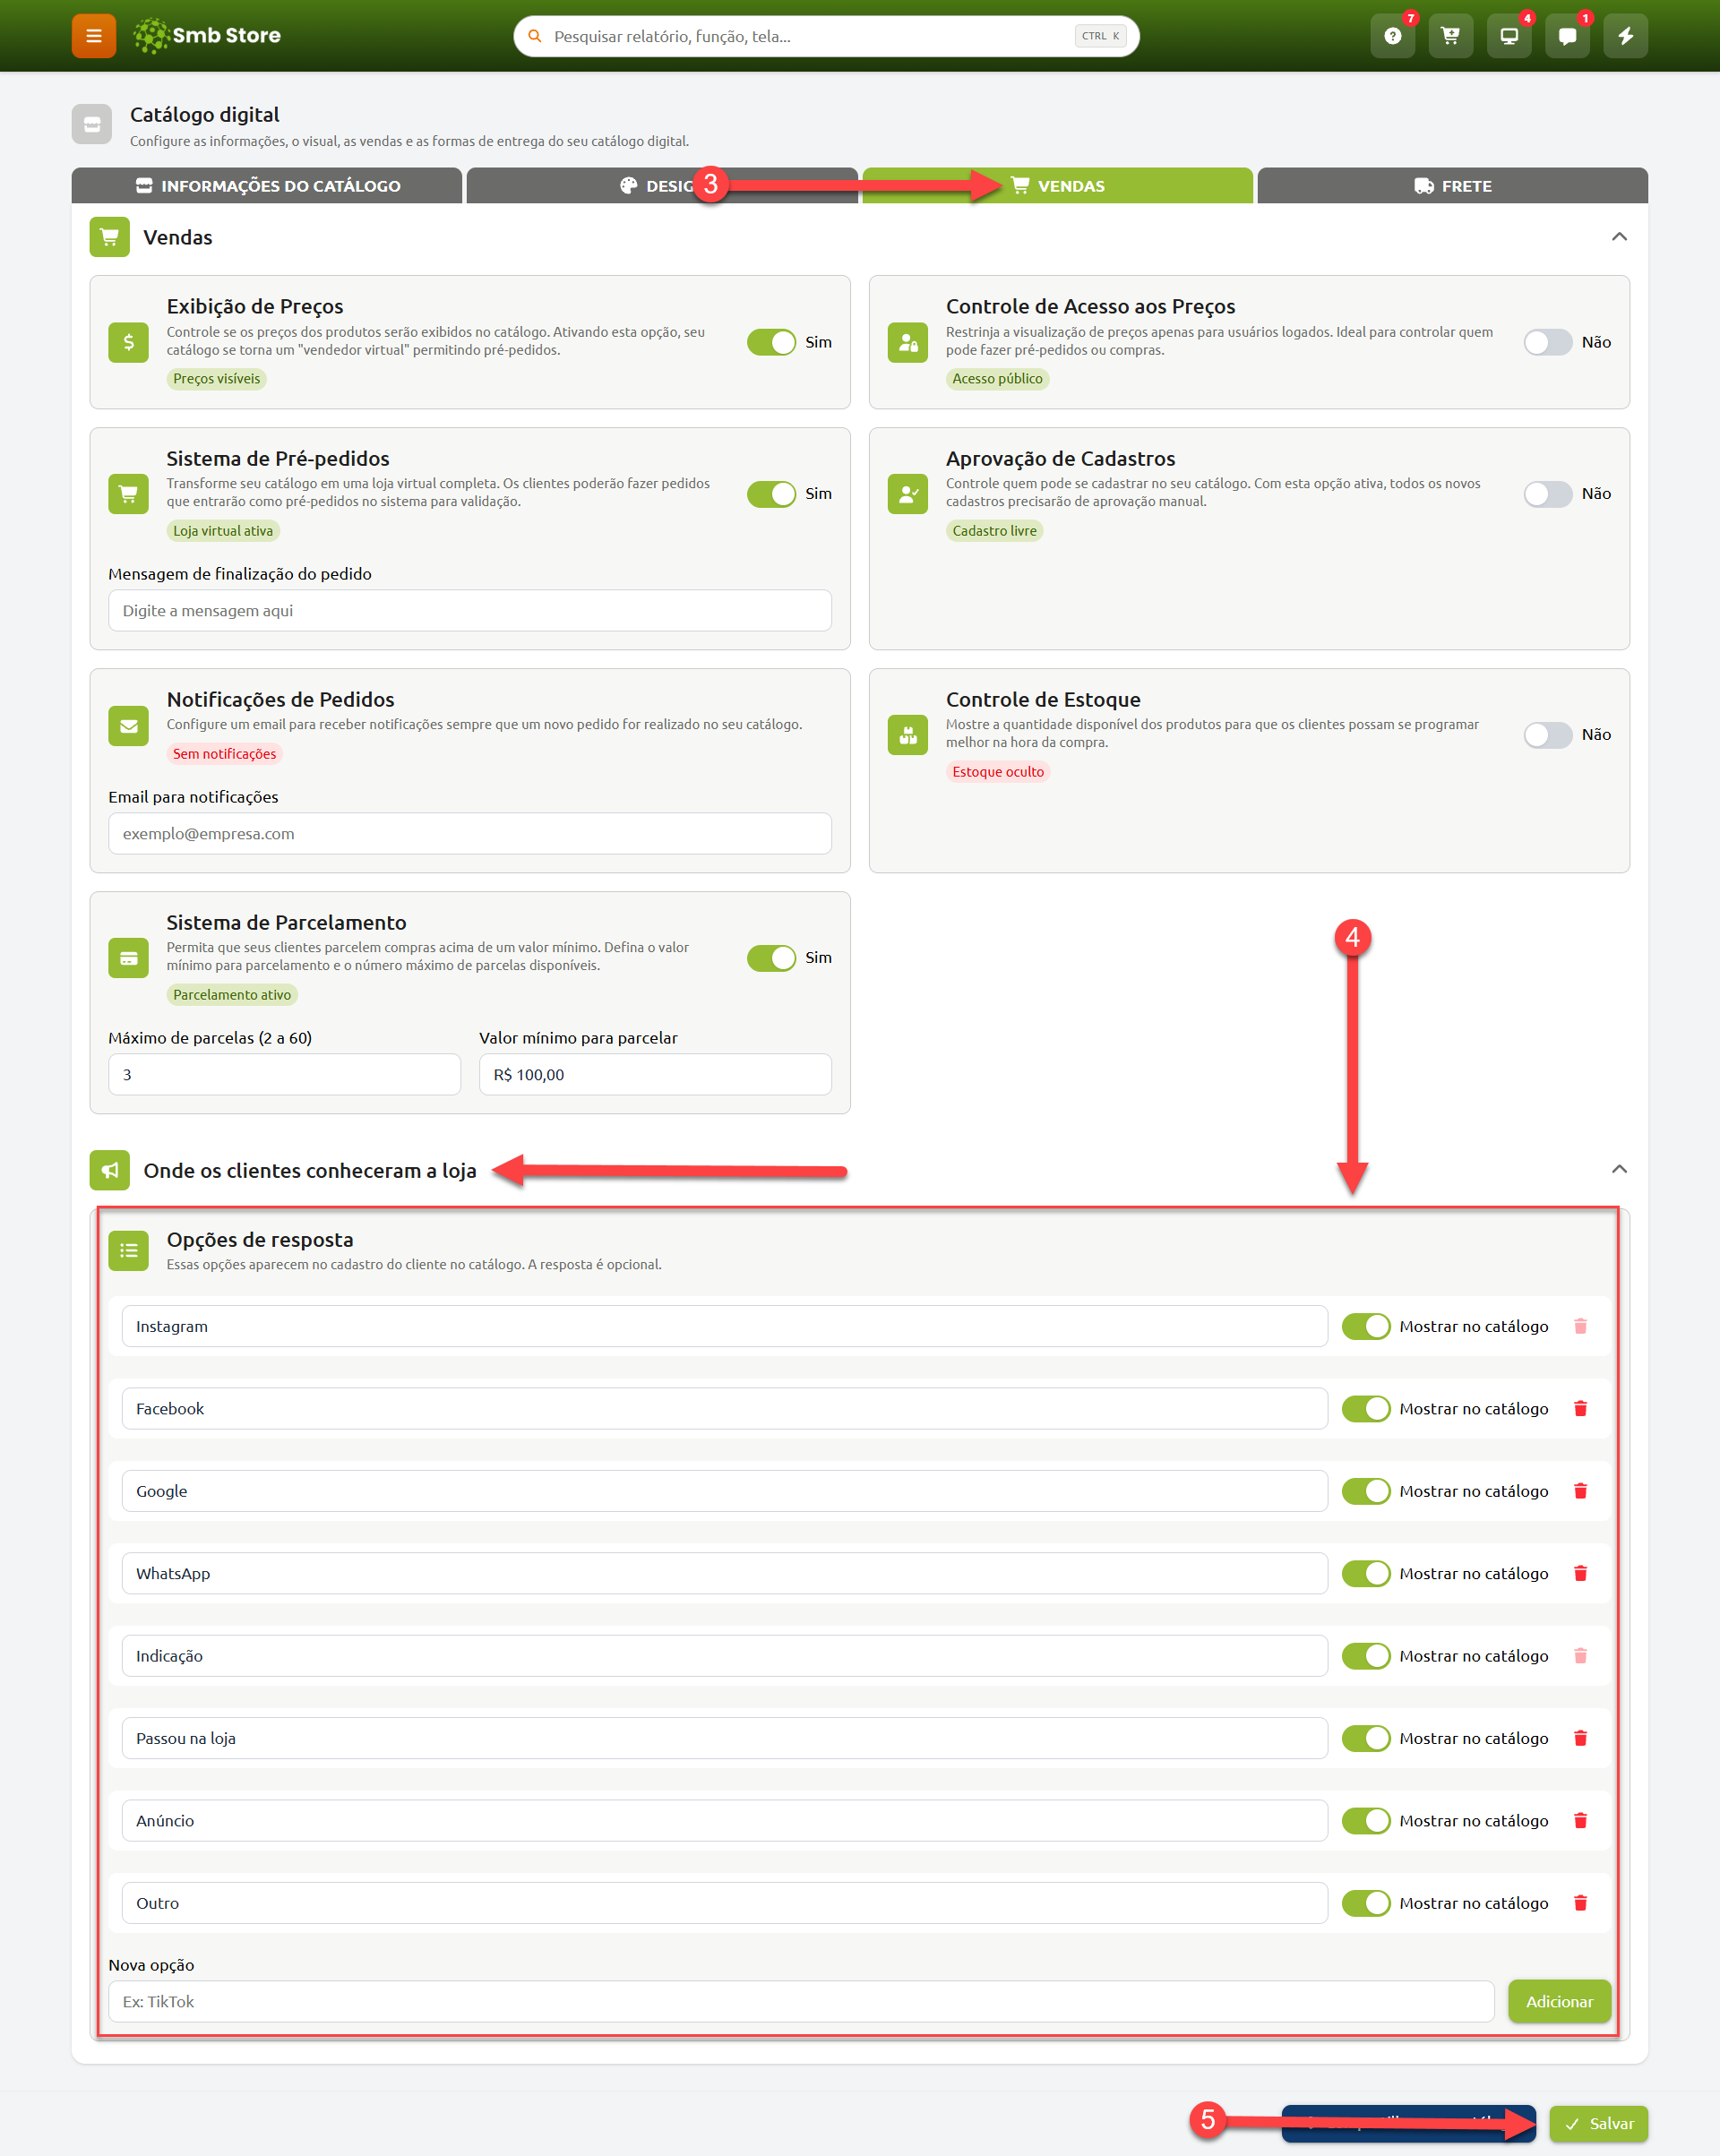Switch to the Frete tab
Image resolution: width=1720 pixels, height=2156 pixels.
click(x=1452, y=186)
